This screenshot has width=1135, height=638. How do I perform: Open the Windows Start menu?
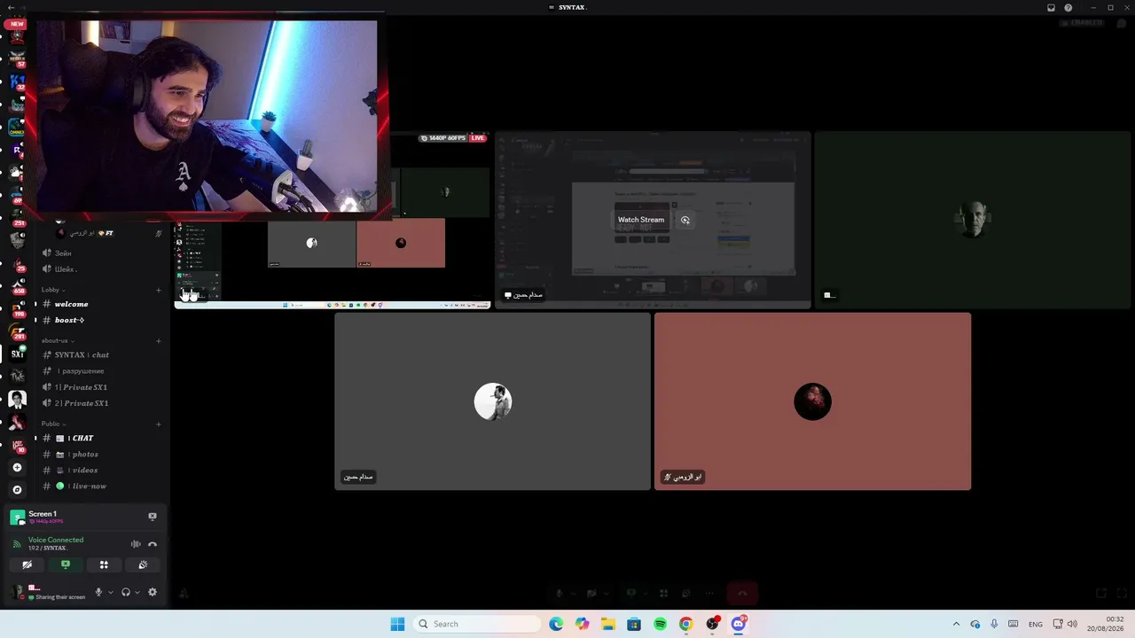(x=397, y=624)
